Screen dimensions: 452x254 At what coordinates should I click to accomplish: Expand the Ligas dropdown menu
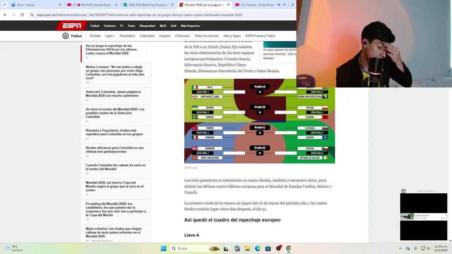coord(110,36)
